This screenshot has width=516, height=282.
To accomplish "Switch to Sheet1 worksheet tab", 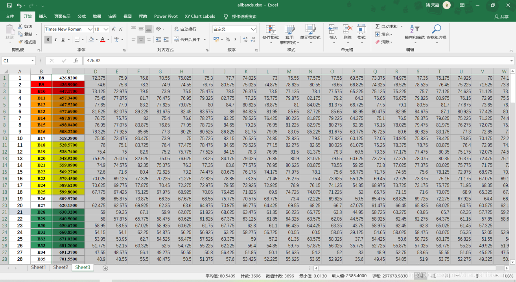I will [x=39, y=267].
